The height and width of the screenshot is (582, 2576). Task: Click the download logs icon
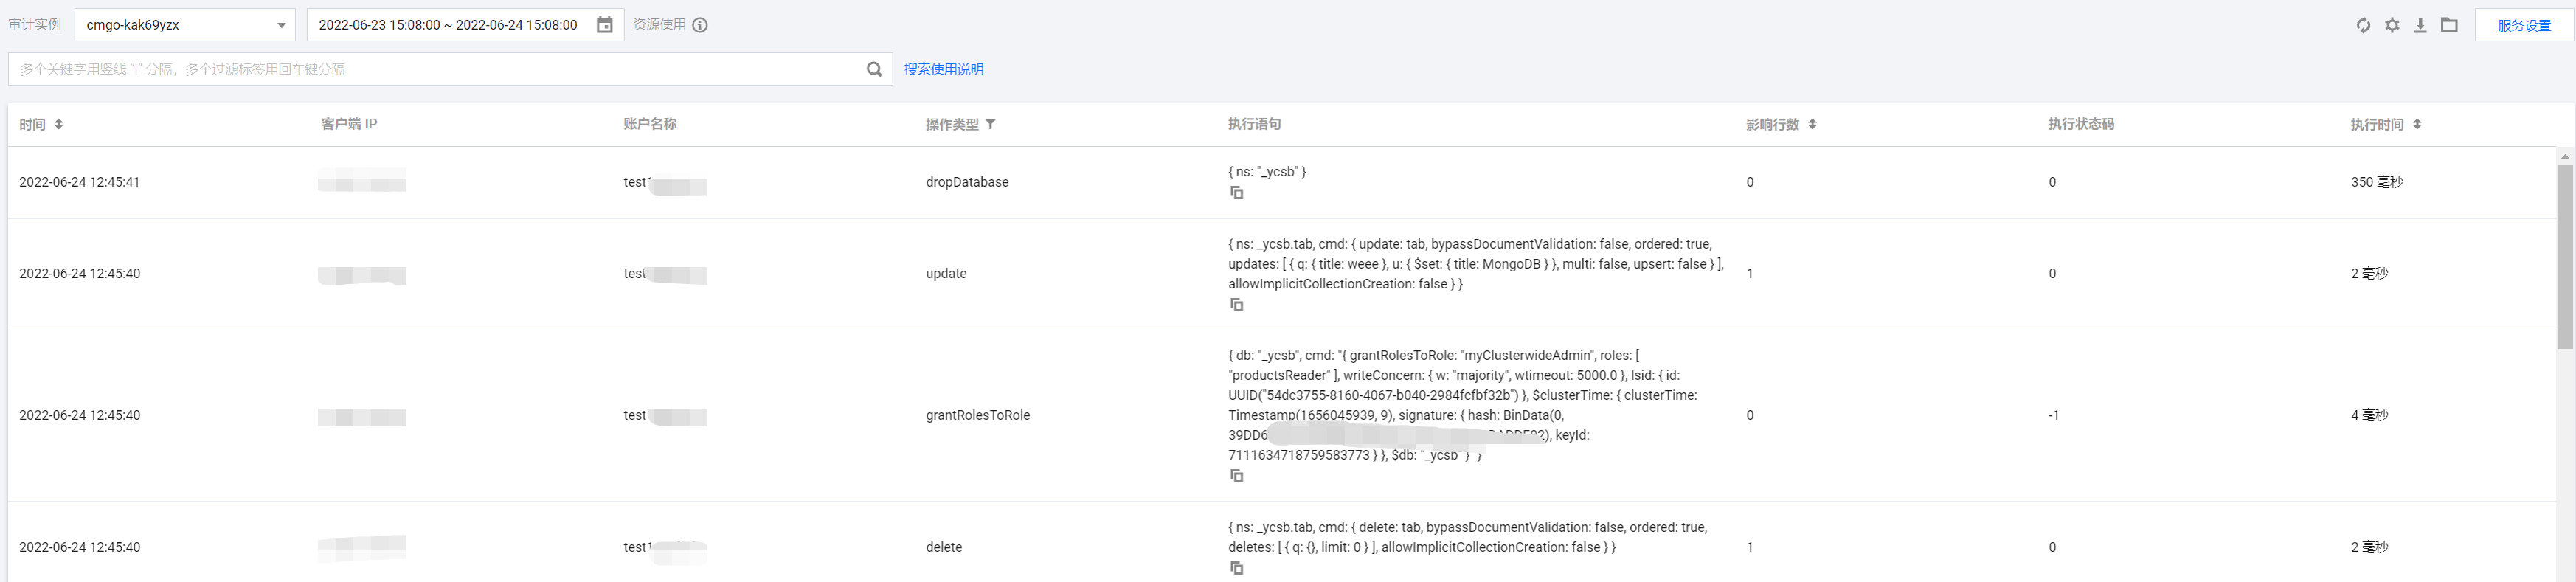pyautogui.click(x=2420, y=25)
